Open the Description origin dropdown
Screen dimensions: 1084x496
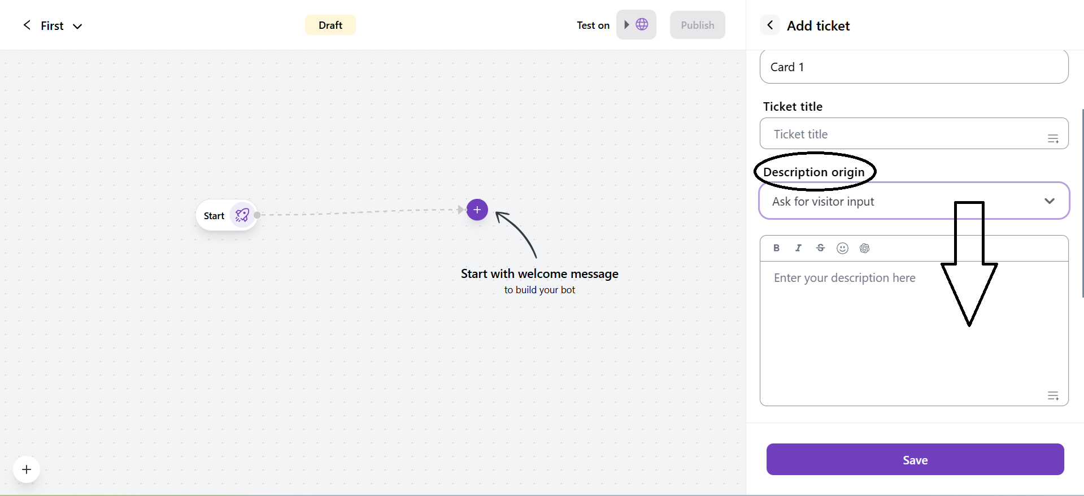pyautogui.click(x=913, y=201)
